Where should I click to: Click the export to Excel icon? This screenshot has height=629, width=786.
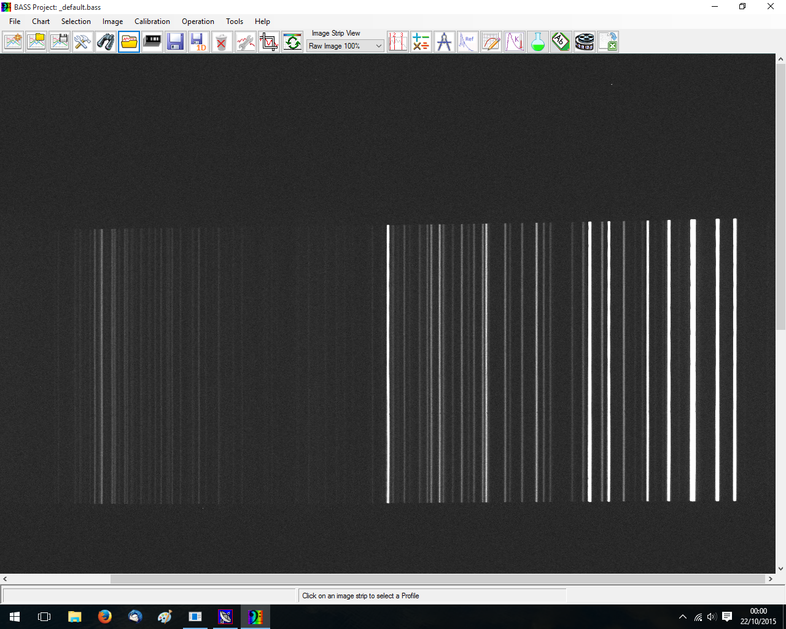(x=608, y=42)
